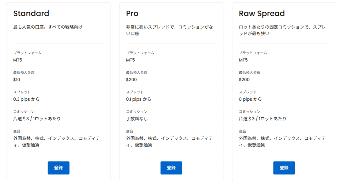Click the Pro description about 狭いスプレッド

[x=170, y=30]
